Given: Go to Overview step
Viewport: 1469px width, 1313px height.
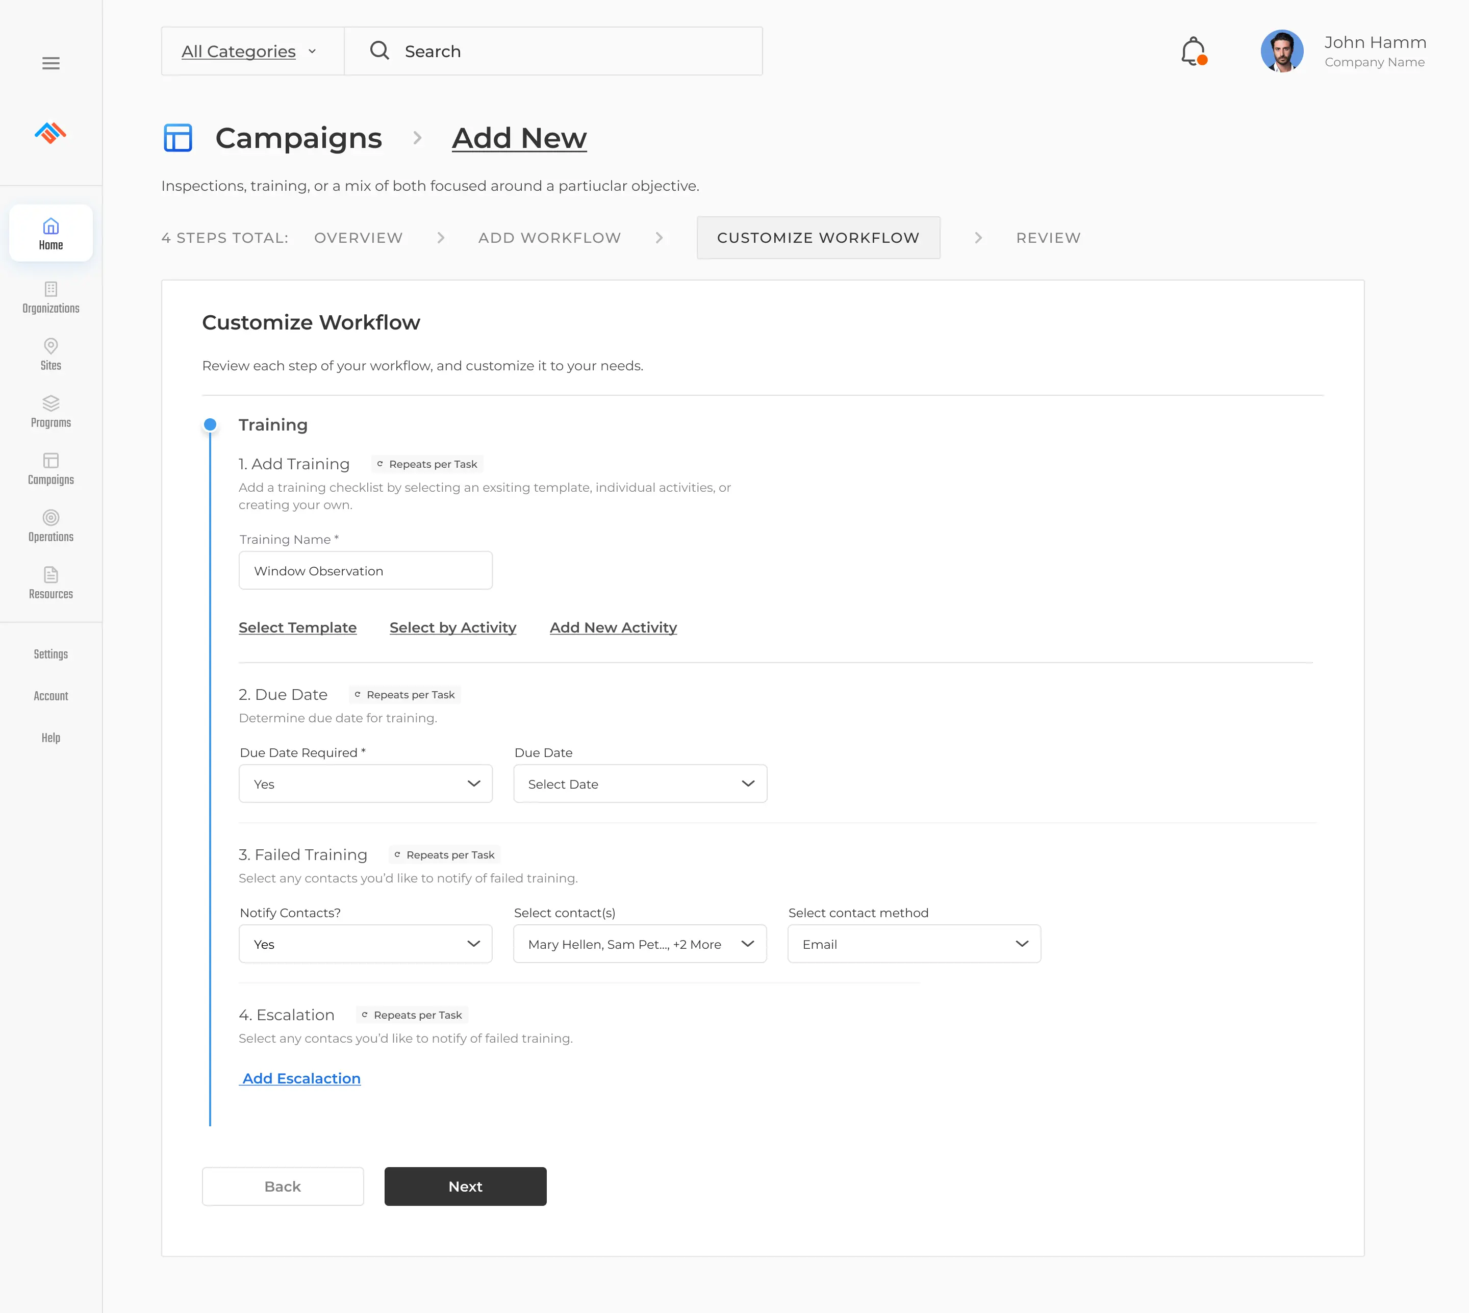Looking at the screenshot, I should click(359, 238).
